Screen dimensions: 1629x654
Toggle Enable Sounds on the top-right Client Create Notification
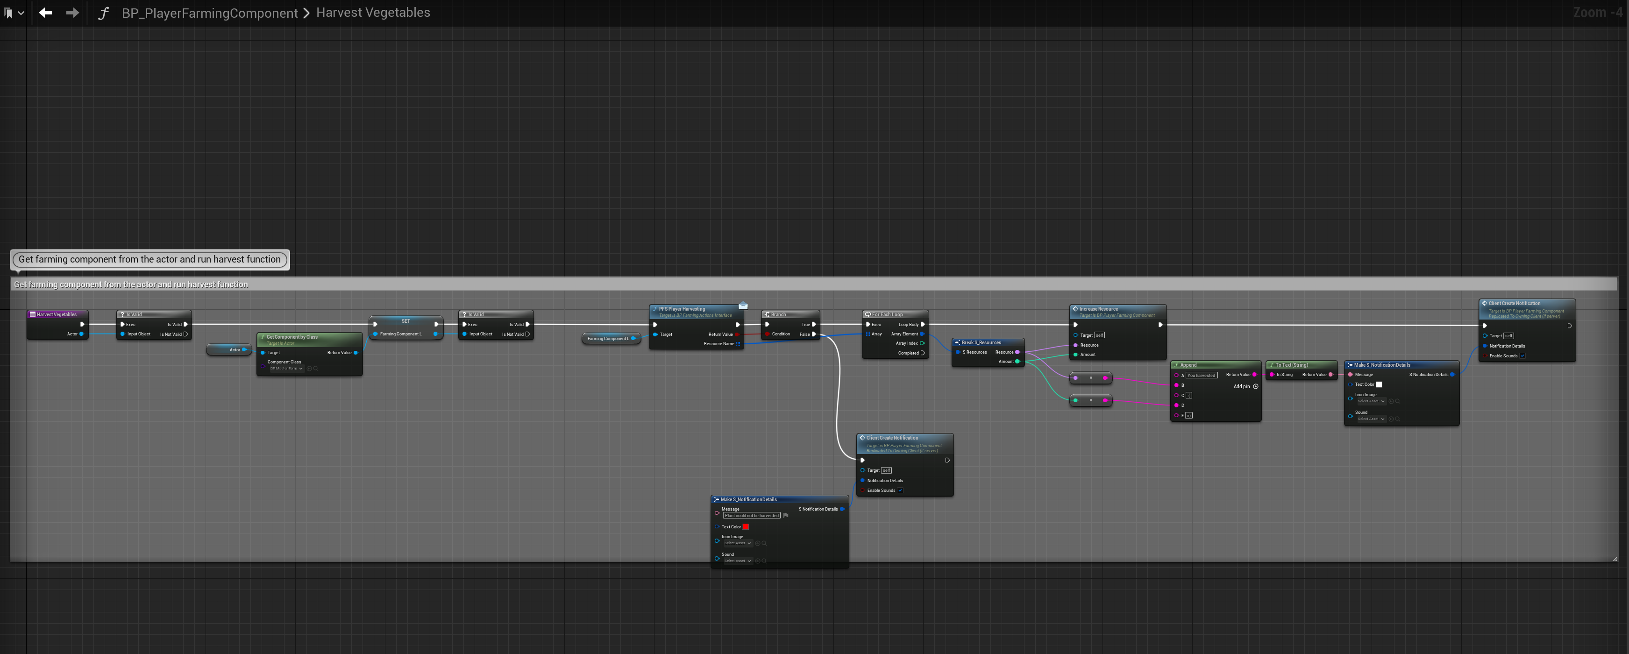(1522, 356)
